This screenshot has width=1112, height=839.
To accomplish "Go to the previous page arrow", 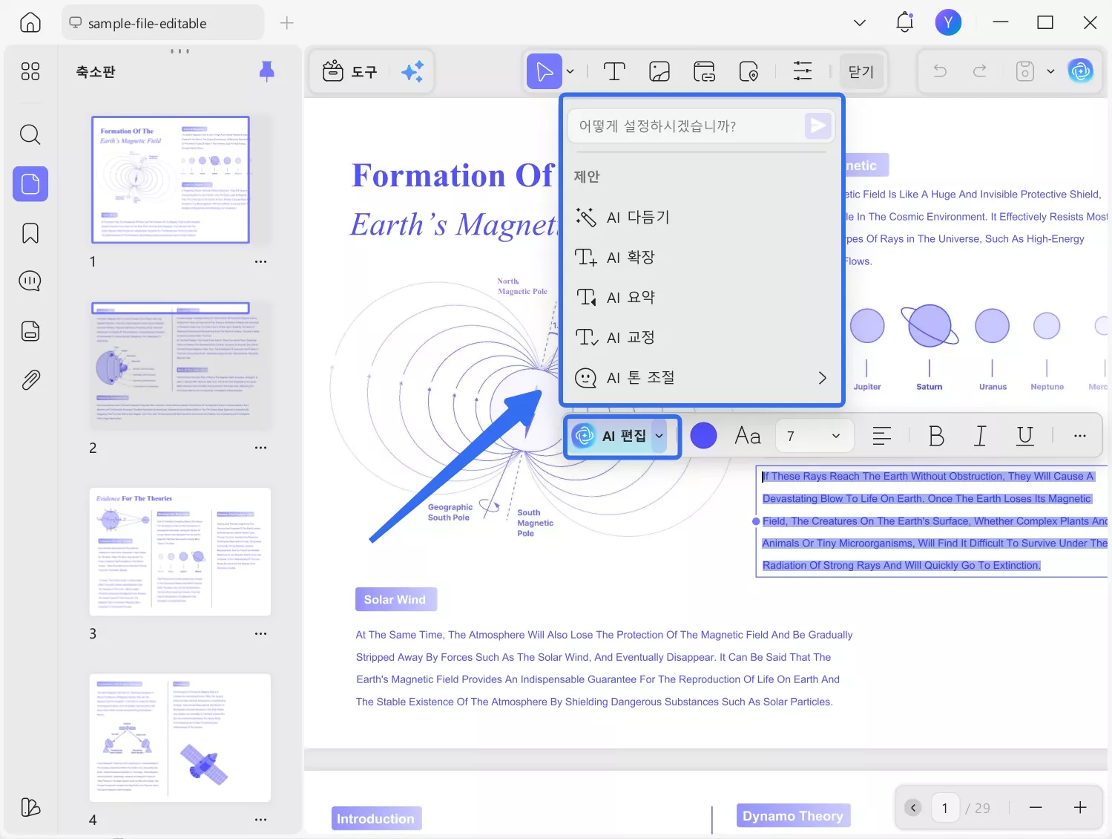I will pyautogui.click(x=913, y=808).
